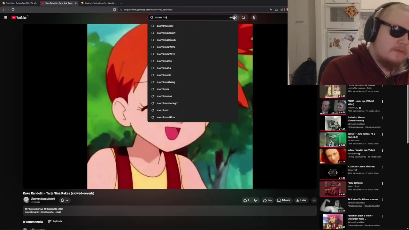Select the suggestion suomi maalilaulu
The width and height of the screenshot is (409, 230).
[193, 40]
